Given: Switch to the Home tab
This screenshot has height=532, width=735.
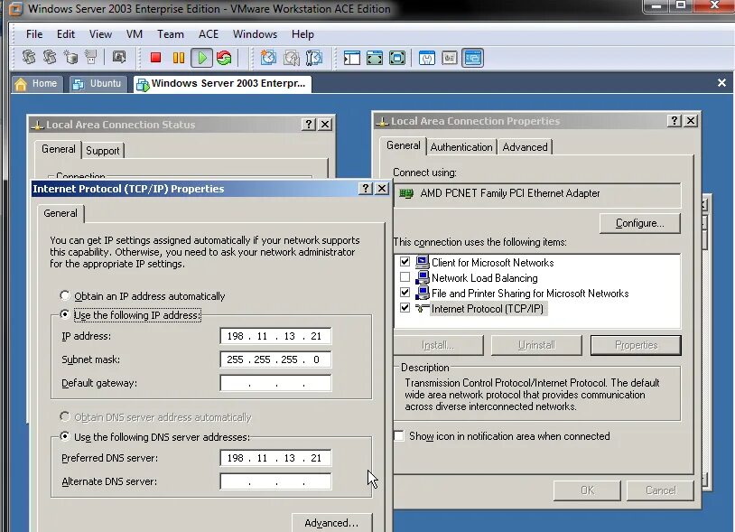Looking at the screenshot, I should (x=36, y=84).
